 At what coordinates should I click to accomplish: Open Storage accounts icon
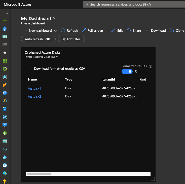(5, 141)
